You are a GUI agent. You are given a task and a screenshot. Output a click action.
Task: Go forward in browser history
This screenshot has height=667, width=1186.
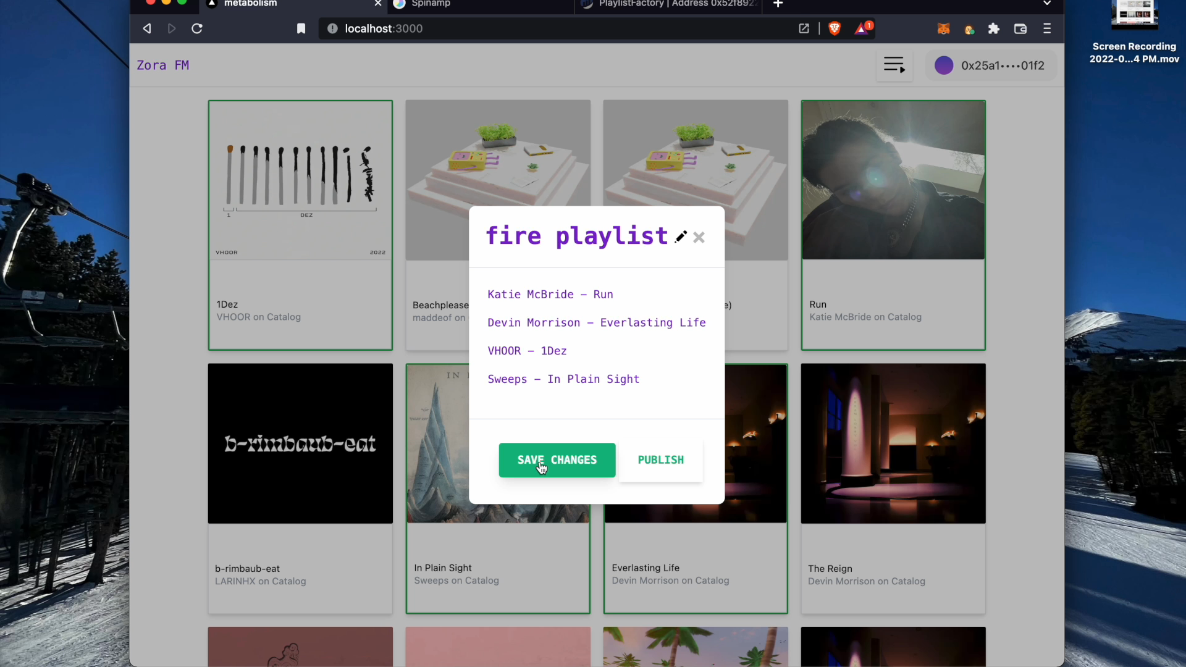pos(172,28)
